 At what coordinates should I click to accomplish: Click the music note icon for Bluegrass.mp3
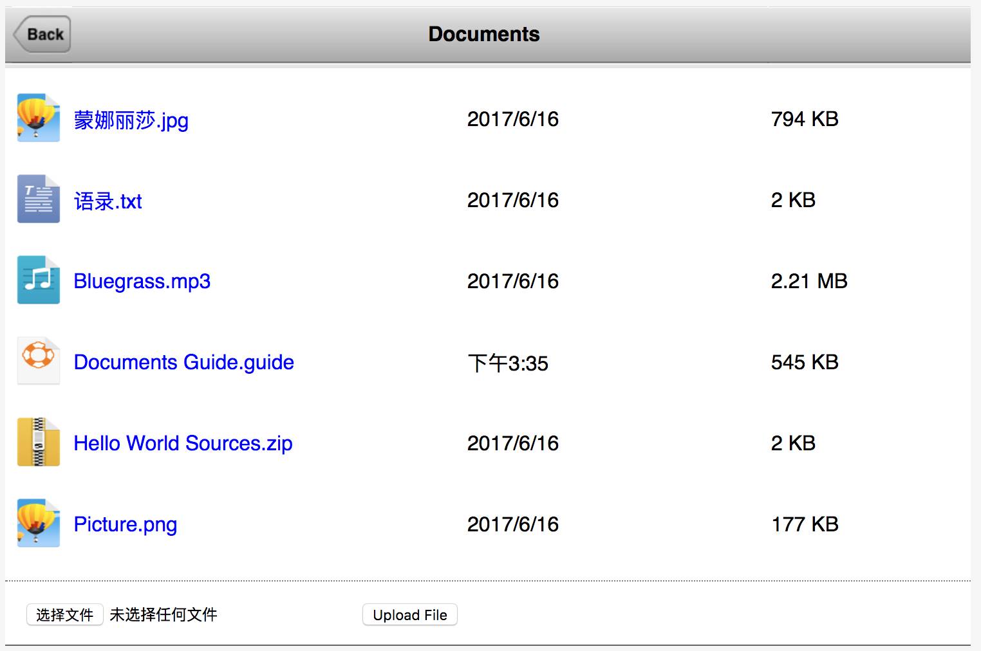38,279
